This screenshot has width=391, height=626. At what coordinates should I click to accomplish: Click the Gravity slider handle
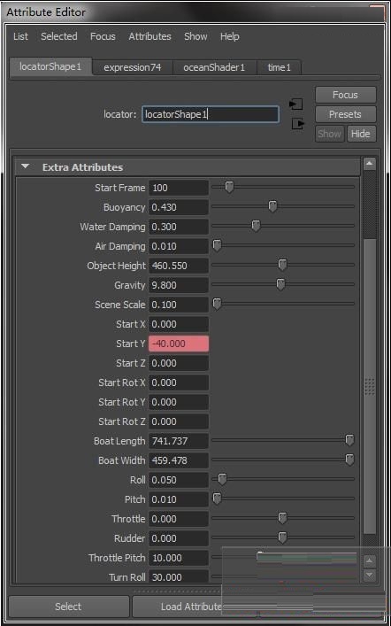click(281, 284)
